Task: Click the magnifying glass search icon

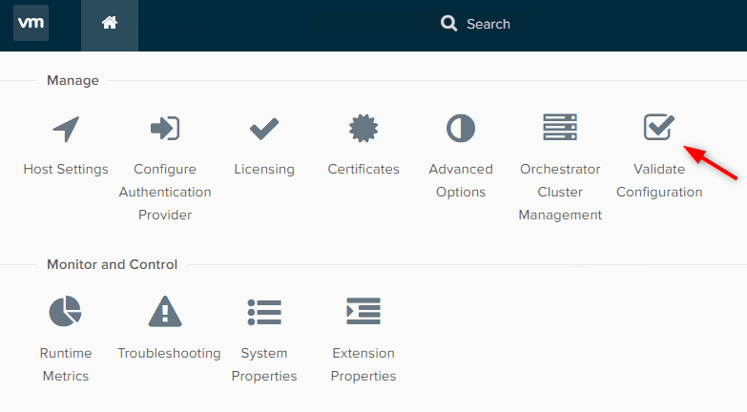Action: (x=448, y=23)
